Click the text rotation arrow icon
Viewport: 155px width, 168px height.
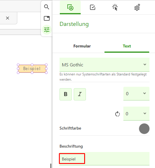pos(117,114)
